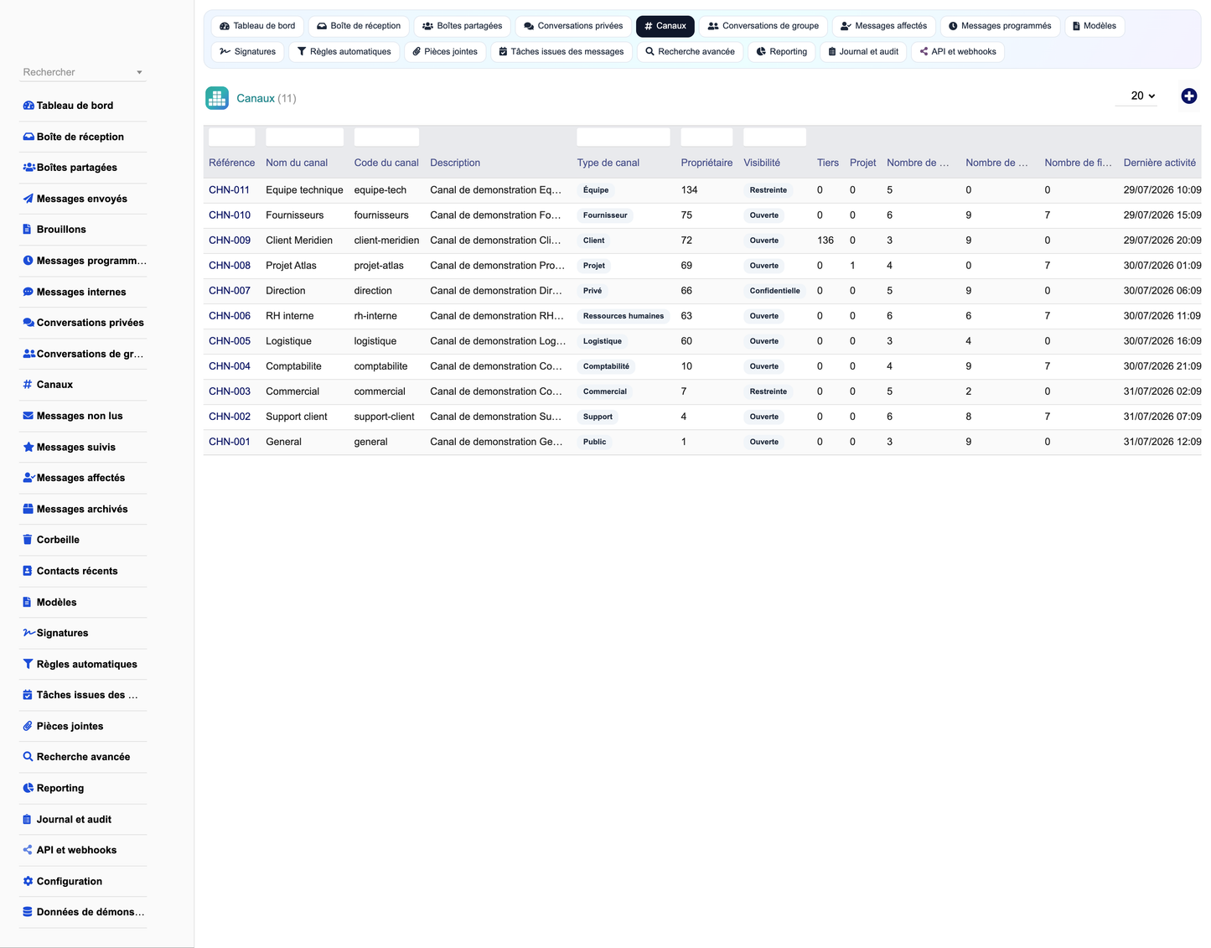Expand the Rechercher dropdown in sidebar

(83, 72)
